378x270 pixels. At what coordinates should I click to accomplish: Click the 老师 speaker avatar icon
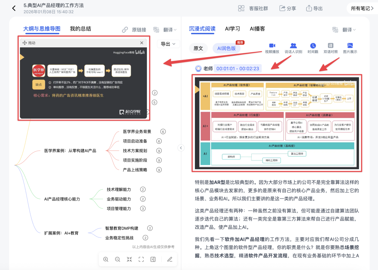[x=198, y=69]
